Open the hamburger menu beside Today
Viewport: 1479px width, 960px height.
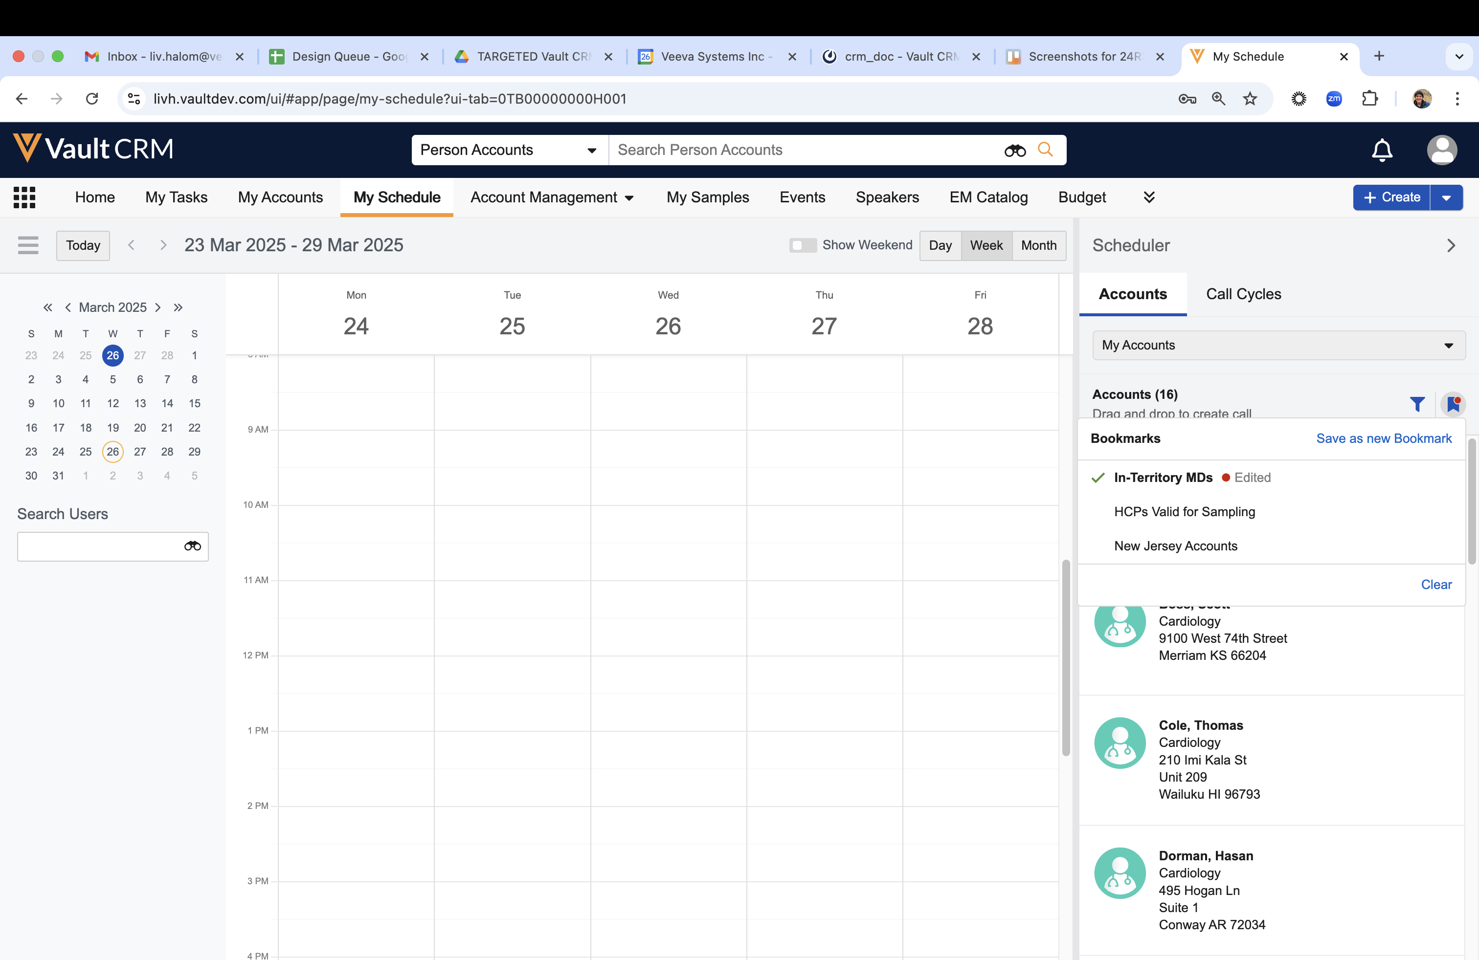(28, 245)
